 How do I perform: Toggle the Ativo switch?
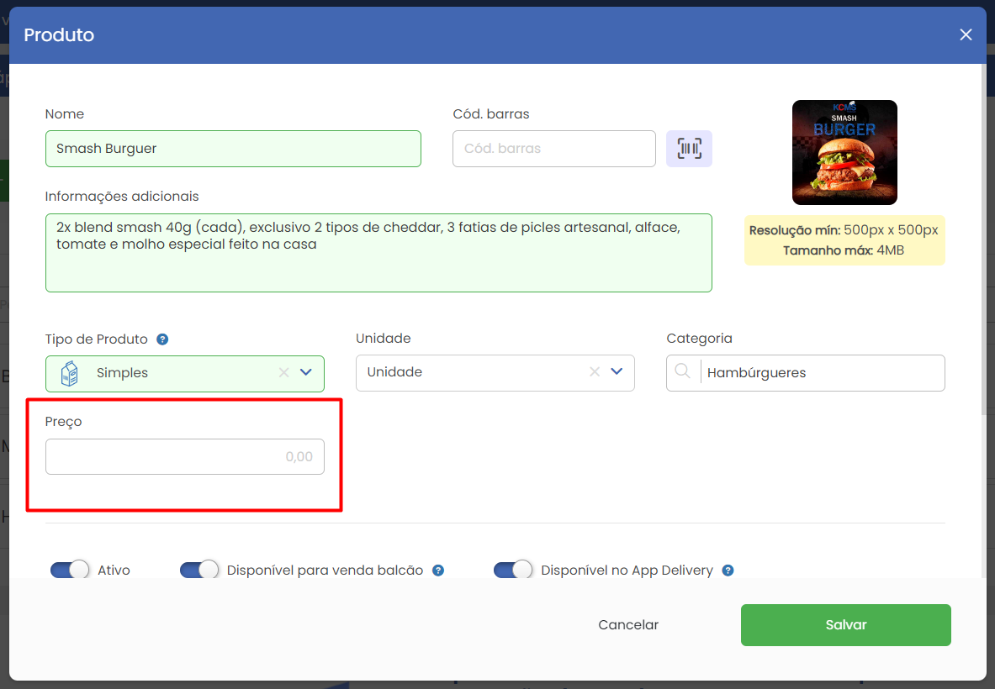pos(70,570)
